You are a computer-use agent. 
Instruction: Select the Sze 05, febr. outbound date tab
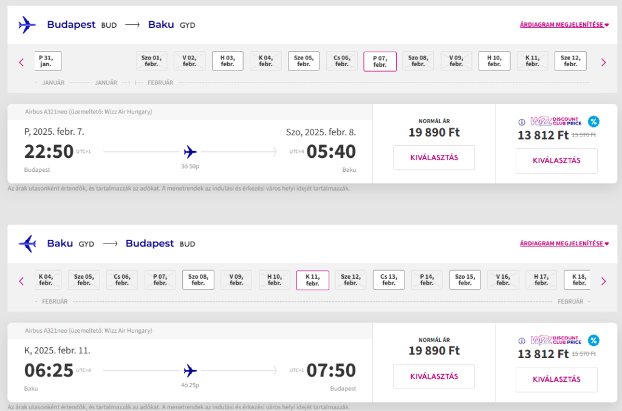[304, 61]
